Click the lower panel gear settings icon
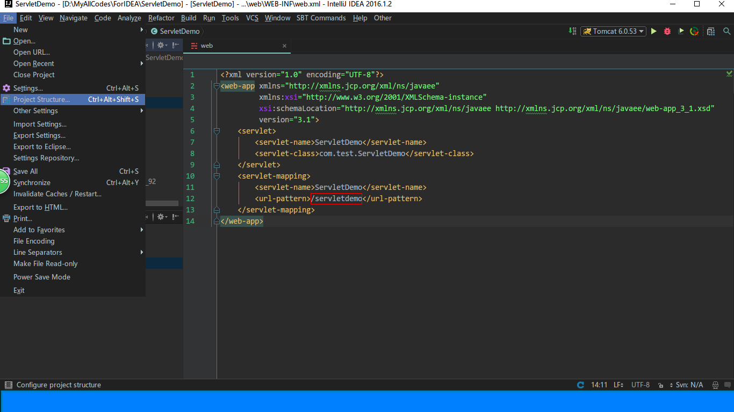 pyautogui.click(x=162, y=217)
